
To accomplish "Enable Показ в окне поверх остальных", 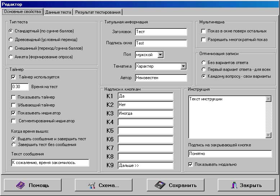I will coord(204,31).
